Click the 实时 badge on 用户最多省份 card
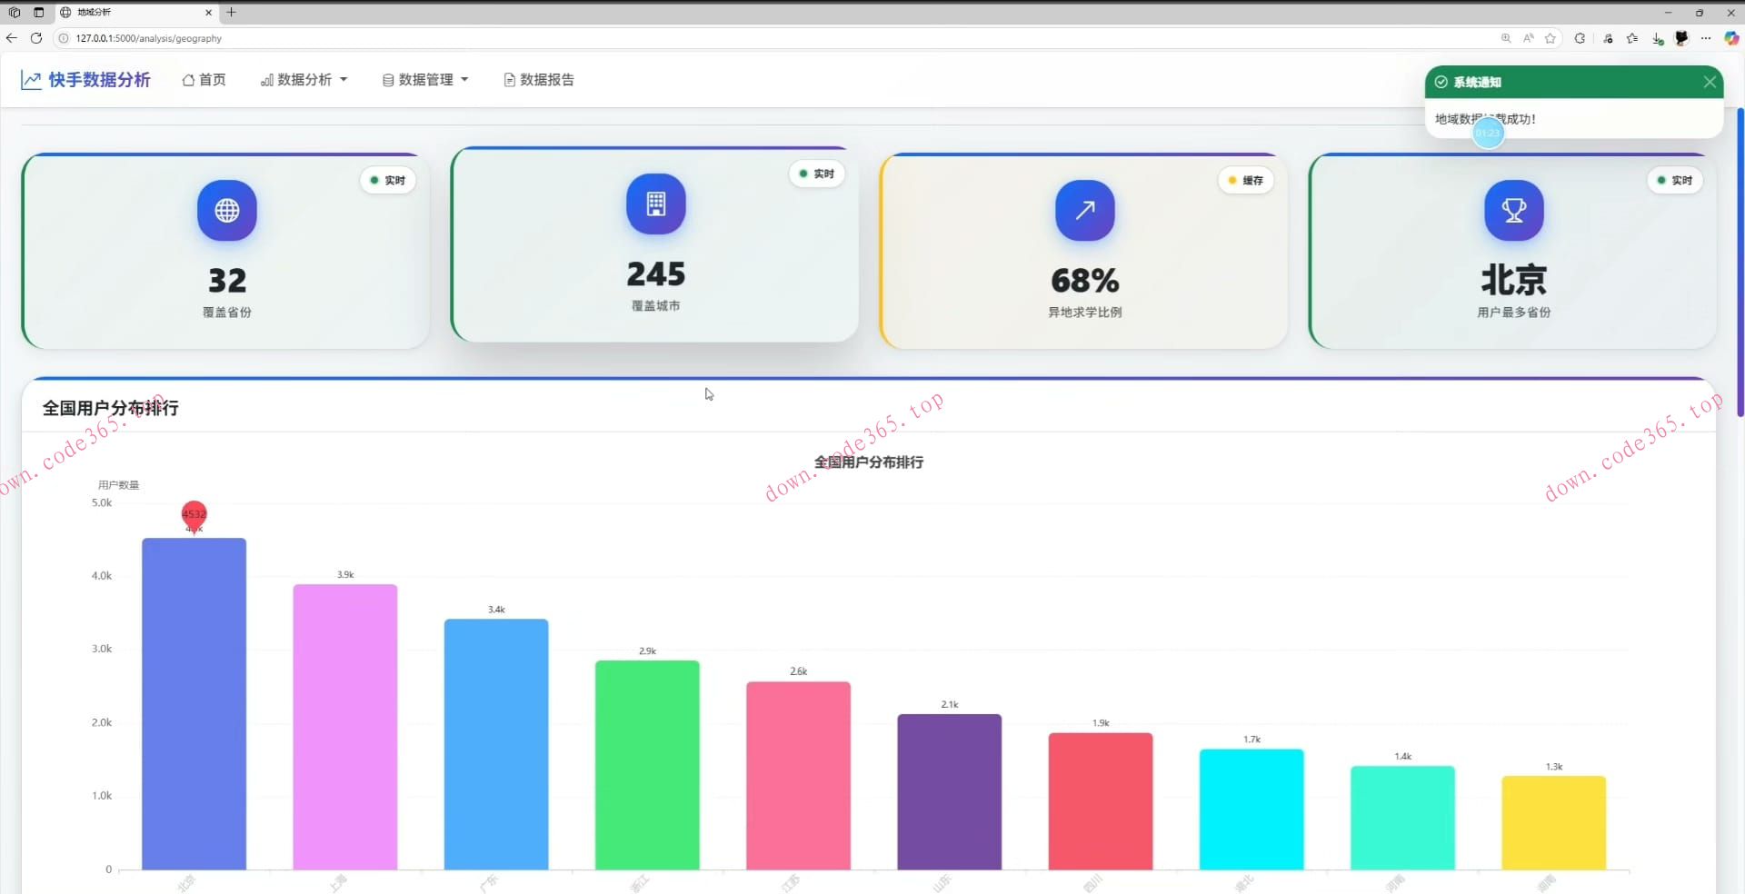 (1675, 180)
